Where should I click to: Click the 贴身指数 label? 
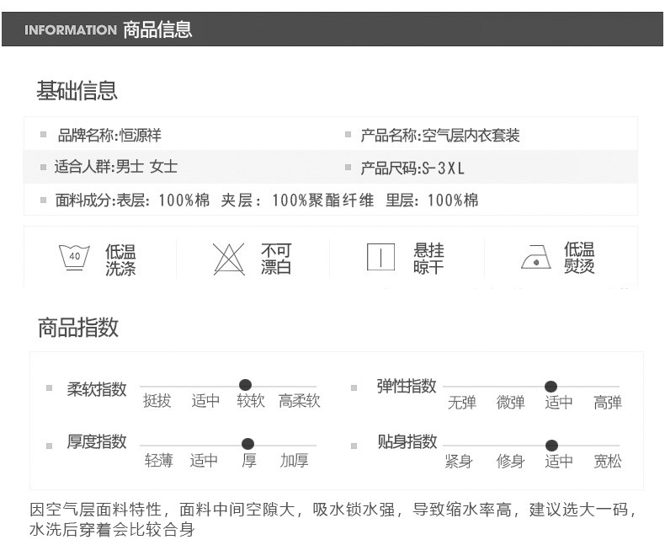(x=407, y=441)
